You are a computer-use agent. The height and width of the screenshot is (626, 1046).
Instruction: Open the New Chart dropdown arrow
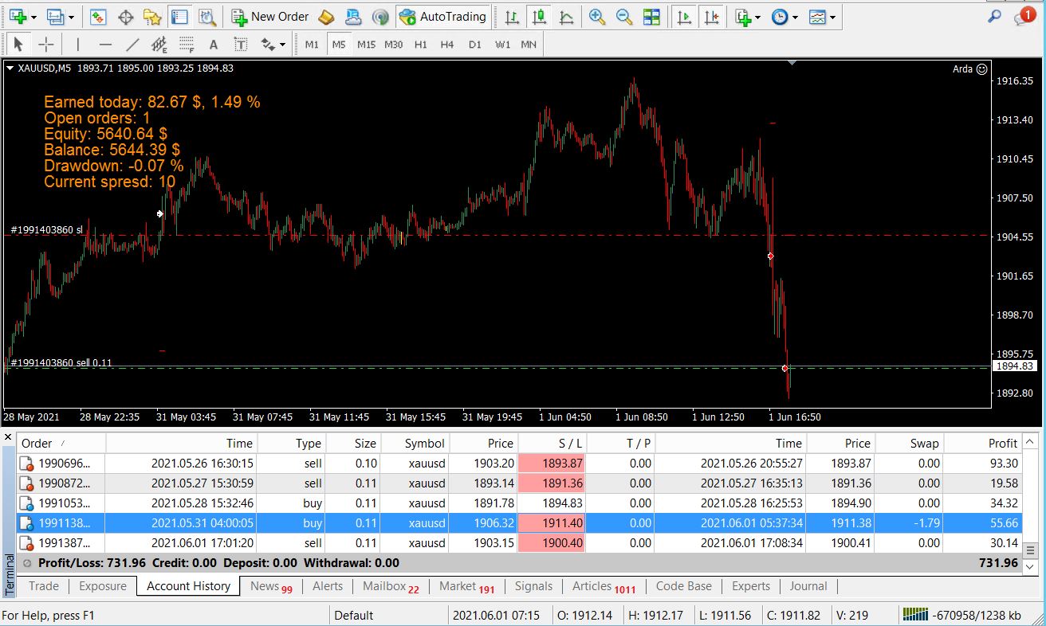click(x=33, y=17)
